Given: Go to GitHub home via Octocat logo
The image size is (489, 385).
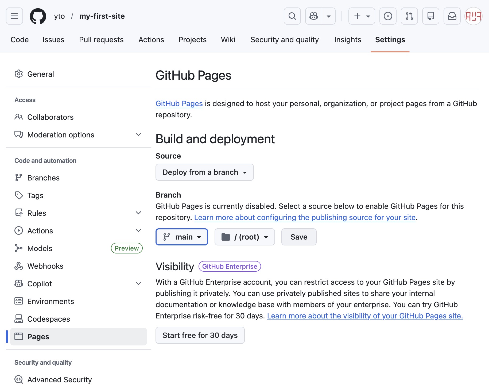Looking at the screenshot, I should click(x=38, y=16).
